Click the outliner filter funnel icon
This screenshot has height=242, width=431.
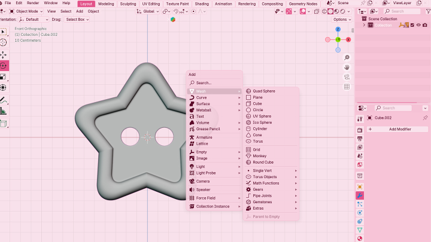coord(428,11)
